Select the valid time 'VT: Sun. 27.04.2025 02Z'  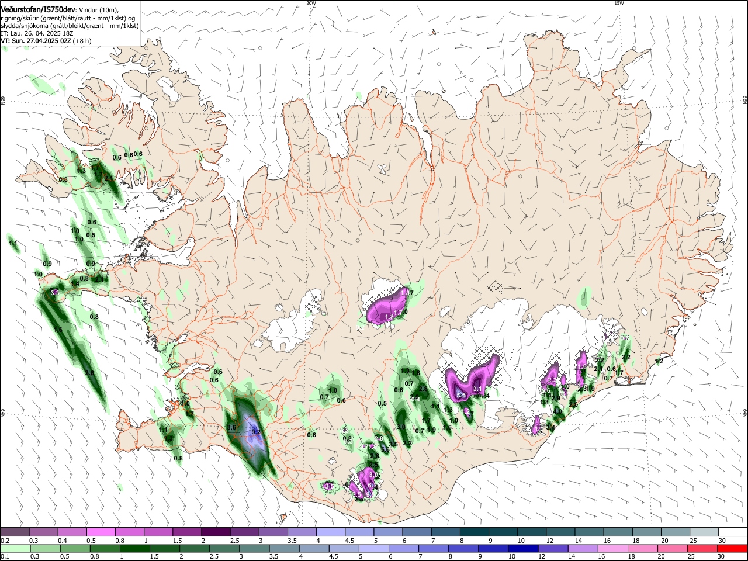pos(35,41)
